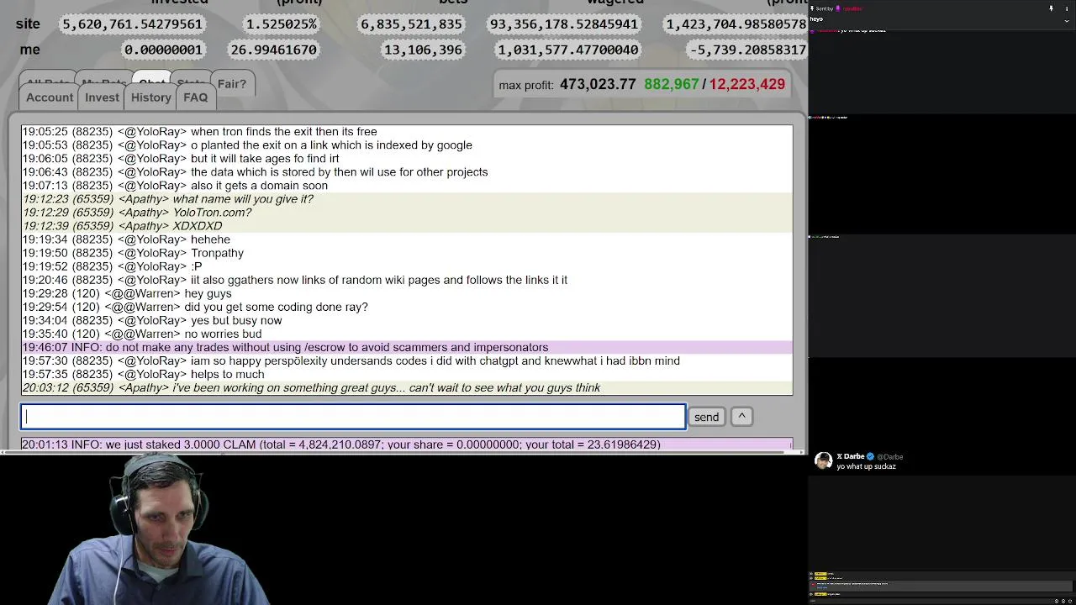1076x605 pixels.
Task: Click YoloRay's 'hehehe' message
Action: click(x=407, y=239)
